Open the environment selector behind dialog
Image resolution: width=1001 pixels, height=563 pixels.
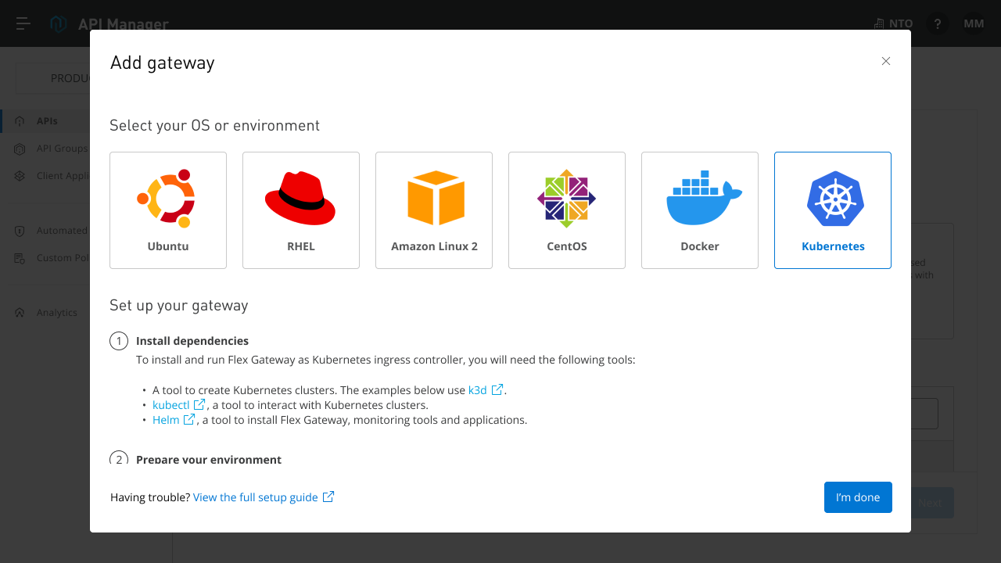(53, 78)
